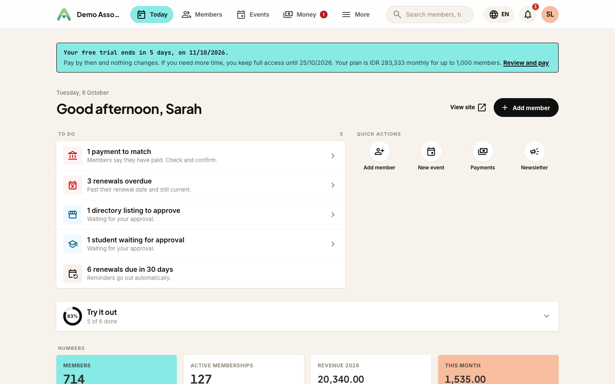This screenshot has width=615, height=384.
Task: Click the View site link
Action: pyautogui.click(x=468, y=108)
